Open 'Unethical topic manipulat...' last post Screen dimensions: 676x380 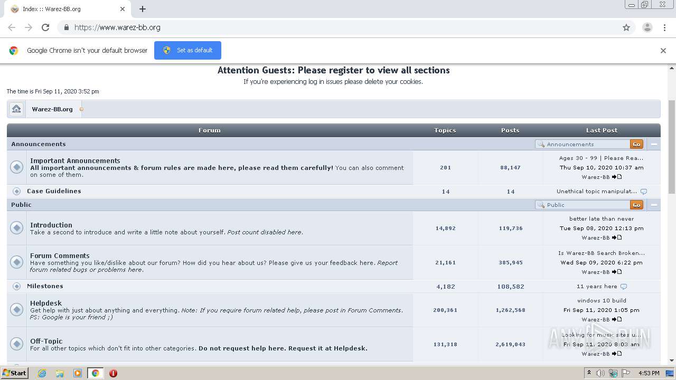597,192
